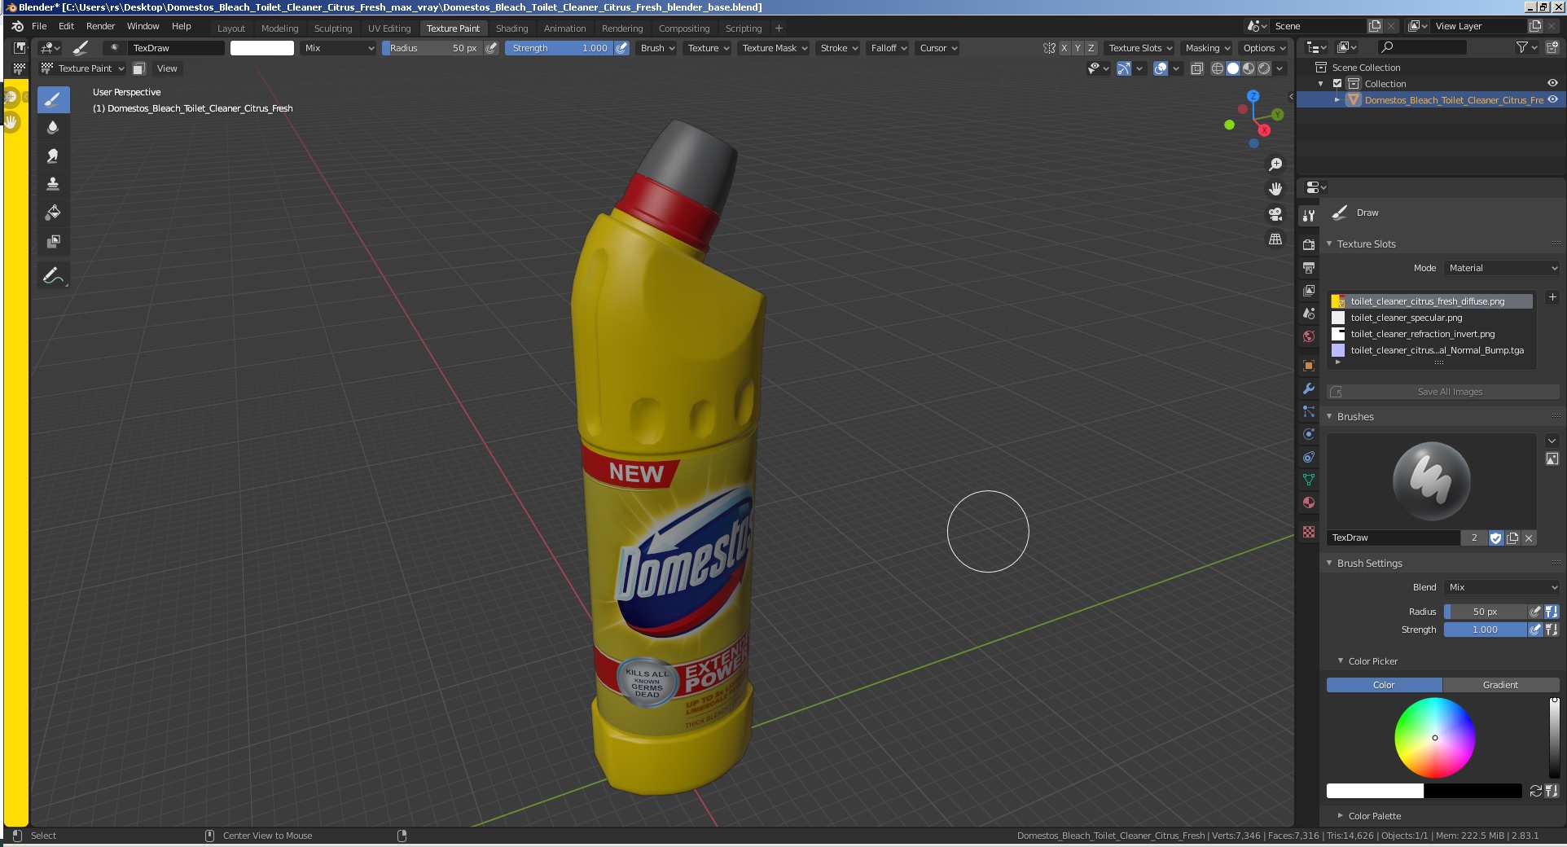1567x847 pixels.
Task: Toggle the camera view icon
Action: pos(1275,214)
